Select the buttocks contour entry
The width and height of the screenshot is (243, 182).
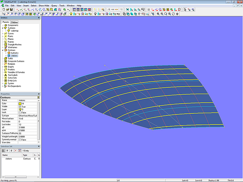pos(14,53)
